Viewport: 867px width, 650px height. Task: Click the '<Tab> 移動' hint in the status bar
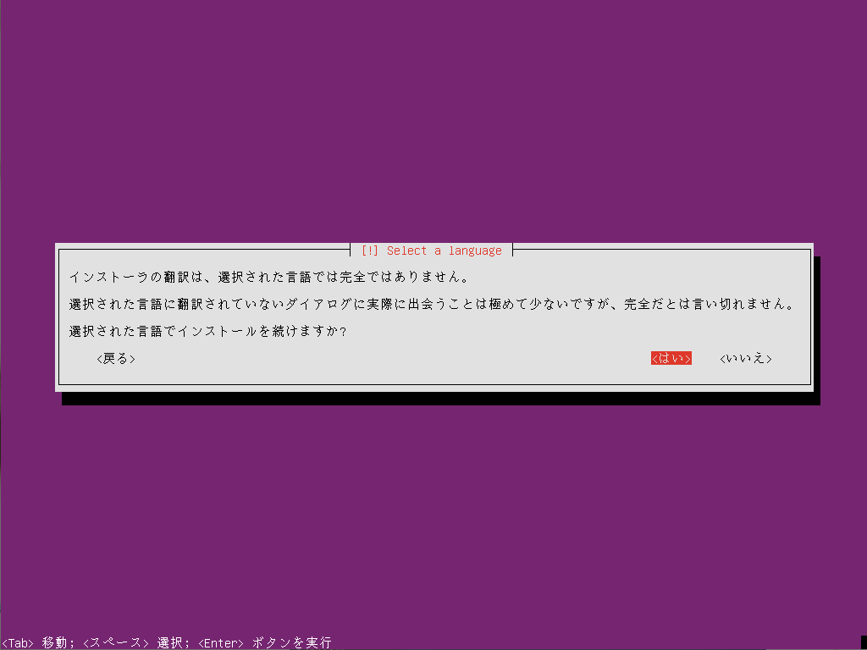pyautogui.click(x=37, y=643)
